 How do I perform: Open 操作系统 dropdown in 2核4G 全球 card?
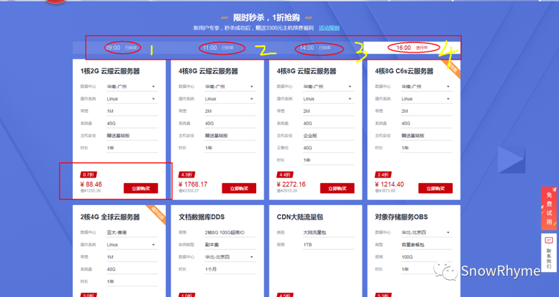coord(132,245)
